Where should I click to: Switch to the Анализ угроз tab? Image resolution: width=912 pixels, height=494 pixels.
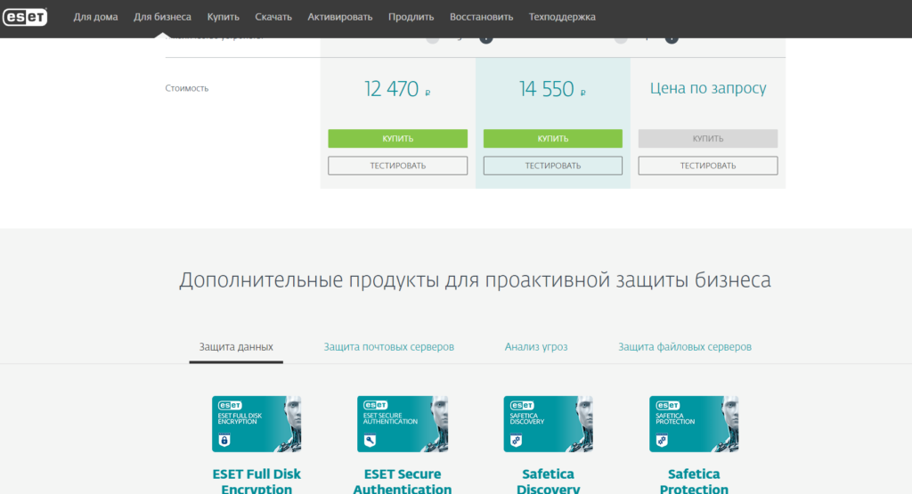tap(536, 347)
